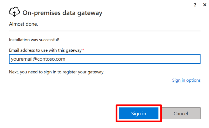Close the gateway installer dialog
This screenshot has height=128, width=209.
point(205,5)
